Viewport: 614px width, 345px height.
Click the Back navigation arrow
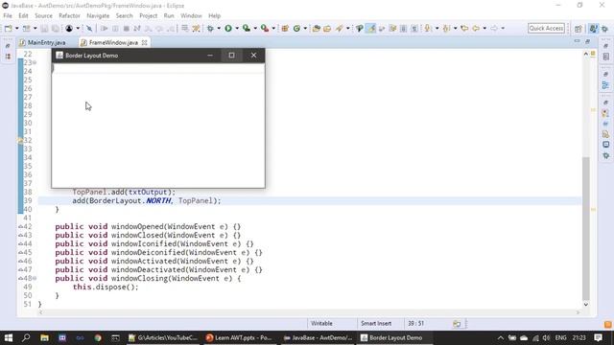click(x=476, y=28)
